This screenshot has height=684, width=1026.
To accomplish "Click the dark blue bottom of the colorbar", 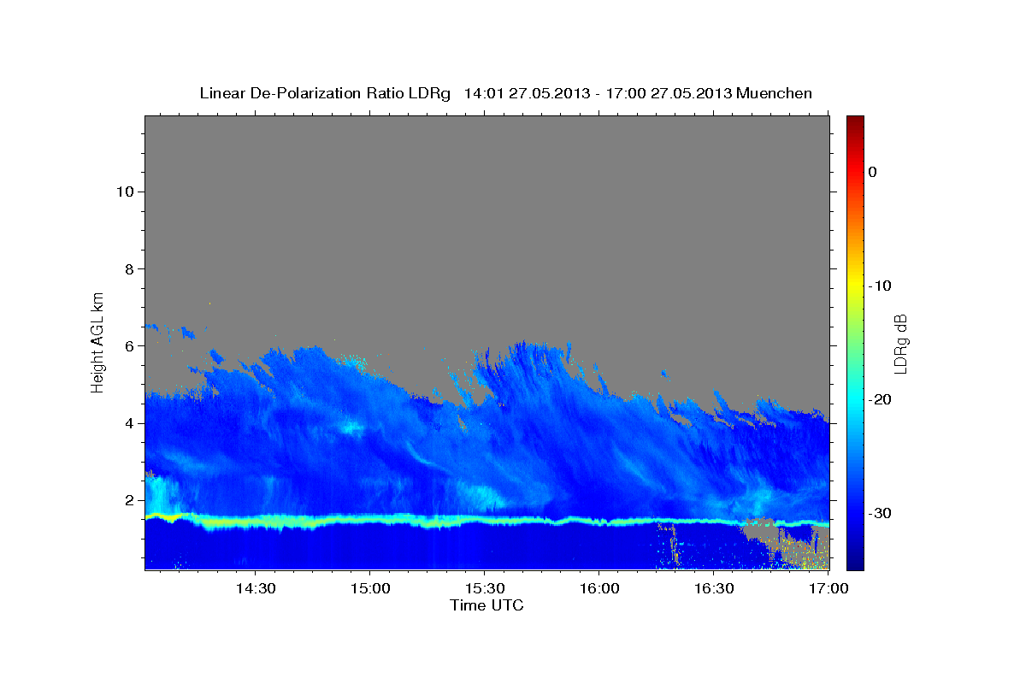I will [x=855, y=560].
